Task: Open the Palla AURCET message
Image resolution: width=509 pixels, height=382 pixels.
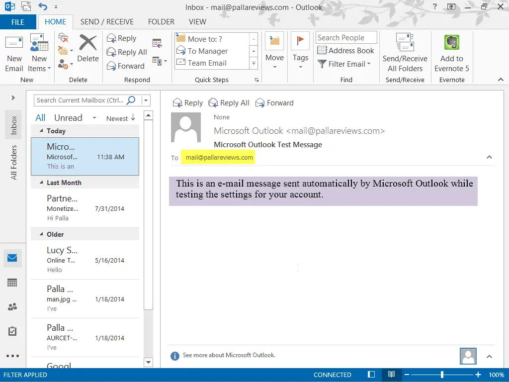Action: pyautogui.click(x=85, y=337)
